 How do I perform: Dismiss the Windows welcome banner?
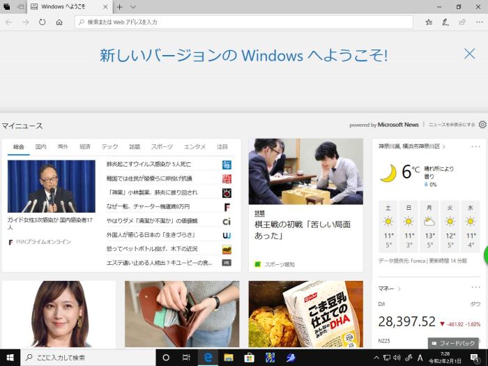(x=470, y=54)
